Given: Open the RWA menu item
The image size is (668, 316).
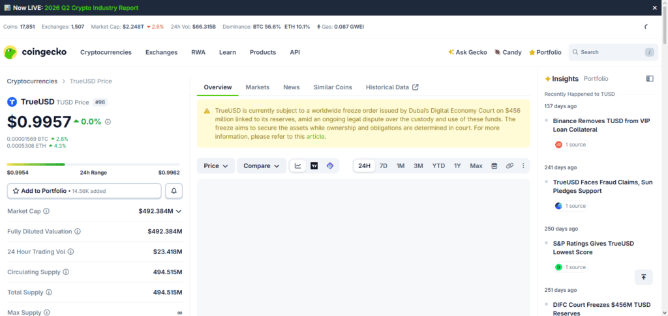Looking at the screenshot, I should tap(198, 52).
